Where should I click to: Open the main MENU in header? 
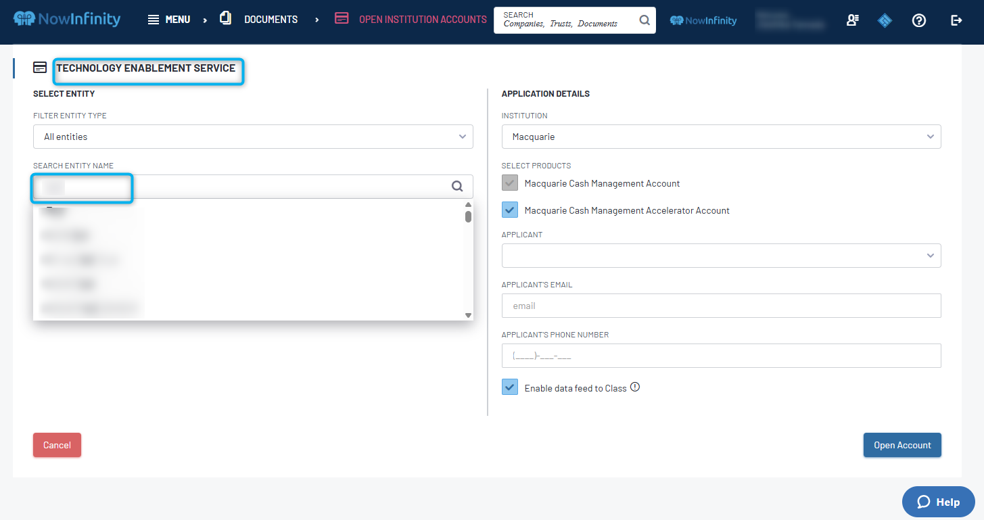click(169, 20)
